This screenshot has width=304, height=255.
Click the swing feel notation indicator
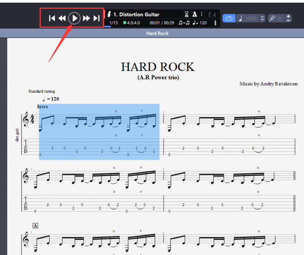pos(183,23)
